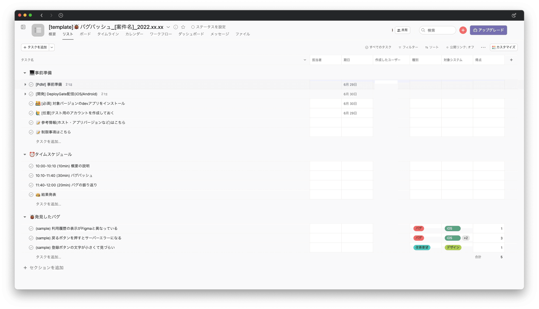
Task: Click the back navigation arrow
Action: [42, 15]
